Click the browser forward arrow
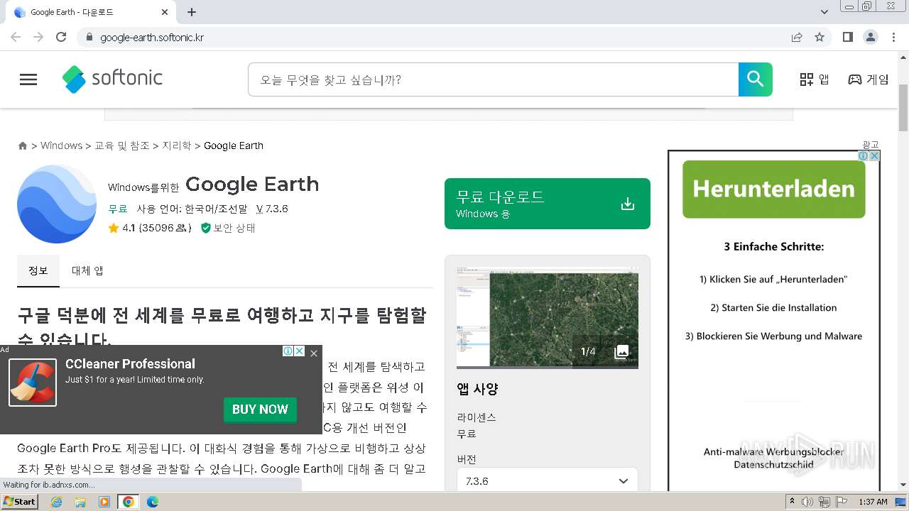 click(x=38, y=37)
